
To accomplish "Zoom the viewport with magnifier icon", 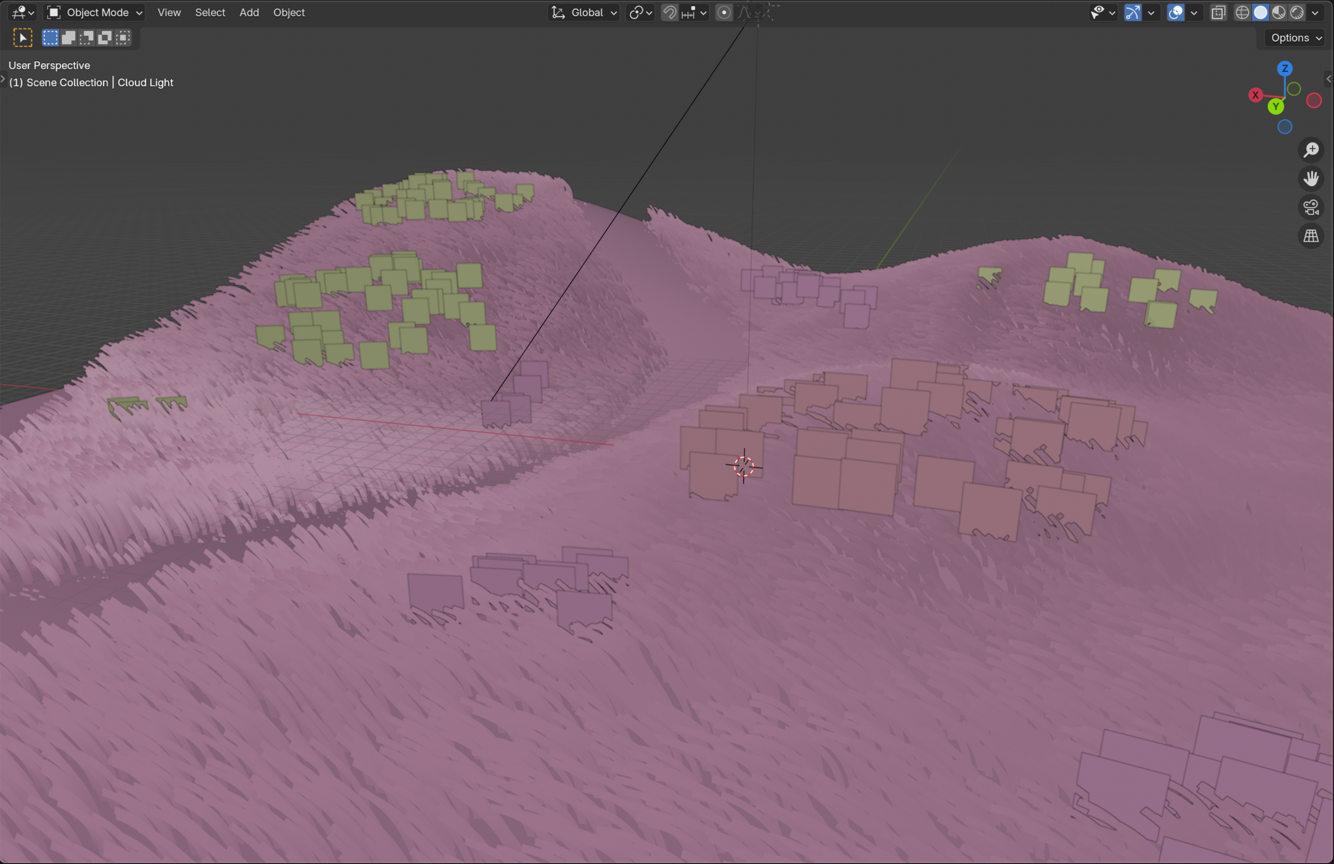I will [1311, 150].
